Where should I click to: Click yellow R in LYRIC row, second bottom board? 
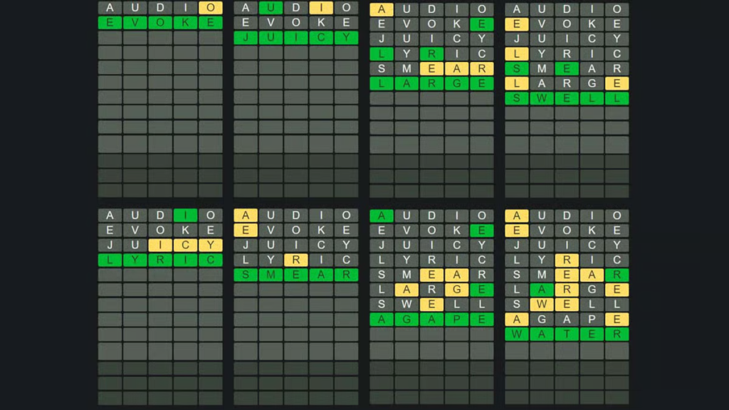point(296,260)
